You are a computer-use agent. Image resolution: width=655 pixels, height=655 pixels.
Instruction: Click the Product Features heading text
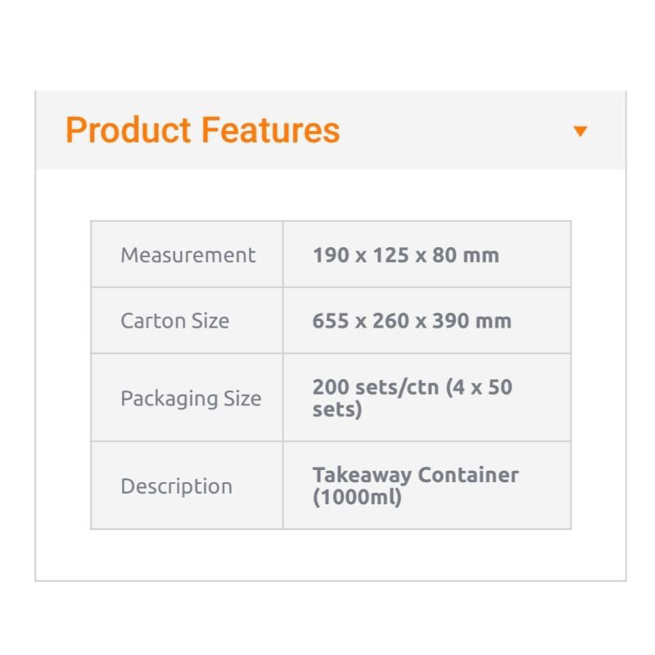(202, 130)
